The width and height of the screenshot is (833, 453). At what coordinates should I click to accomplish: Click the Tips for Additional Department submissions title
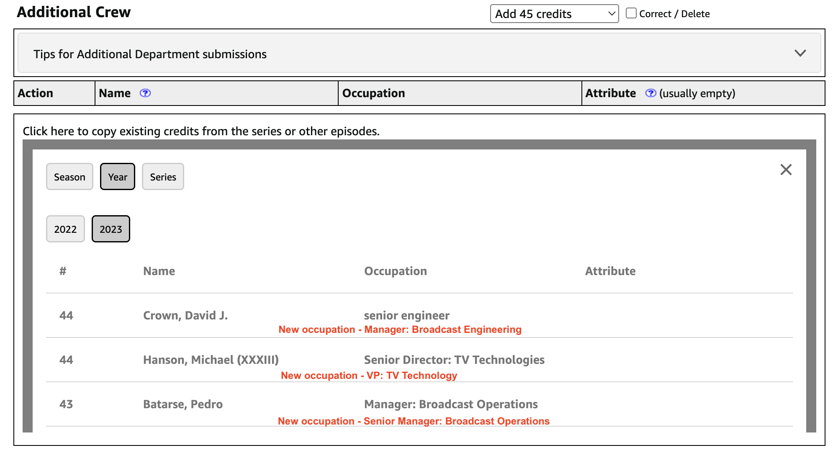150,54
